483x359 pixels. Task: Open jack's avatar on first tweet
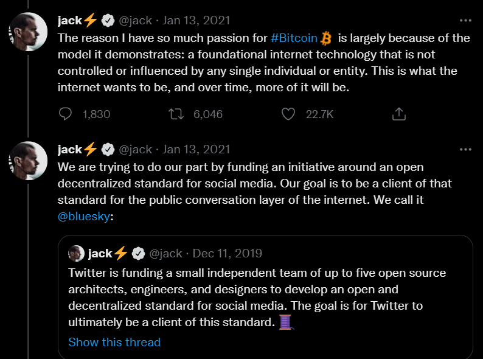point(29,31)
